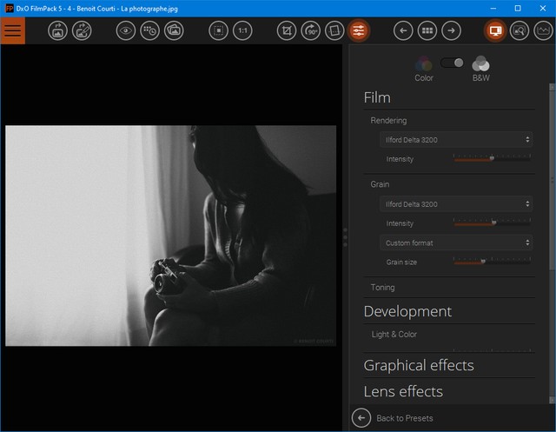
Task: Expand the Lens effects section
Action: (x=403, y=391)
